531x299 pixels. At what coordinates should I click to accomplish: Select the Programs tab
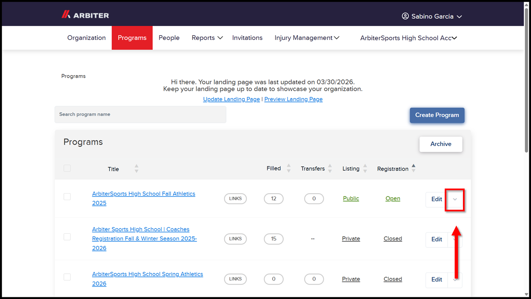point(132,38)
